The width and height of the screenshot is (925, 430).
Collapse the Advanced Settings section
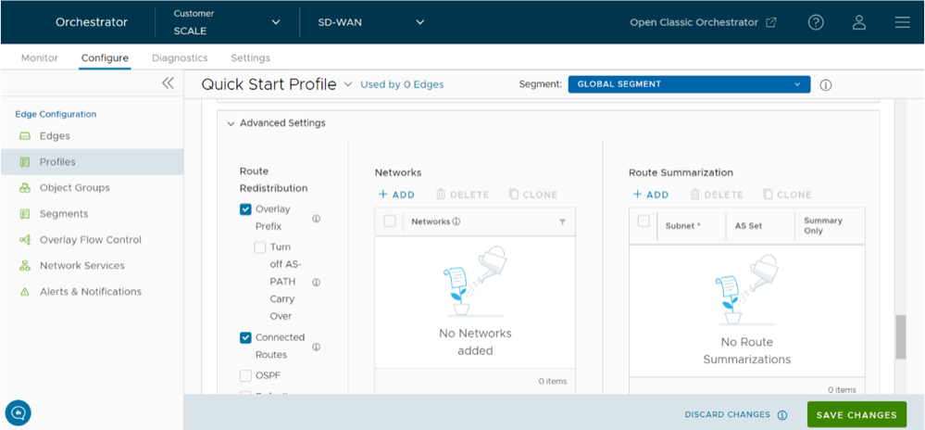231,123
